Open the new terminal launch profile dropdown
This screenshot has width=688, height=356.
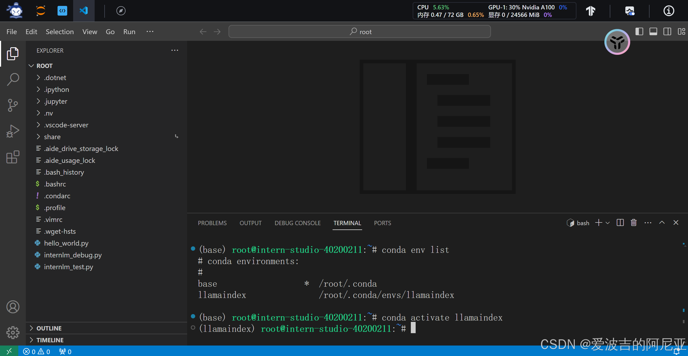608,223
